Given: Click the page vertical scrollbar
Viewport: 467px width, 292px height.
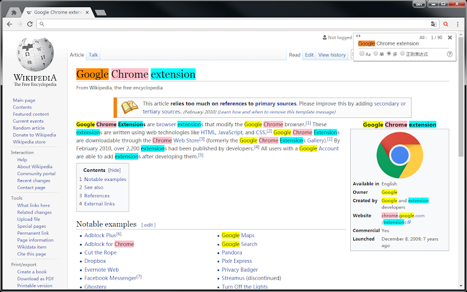Looking at the screenshot, I should pos(461,98).
